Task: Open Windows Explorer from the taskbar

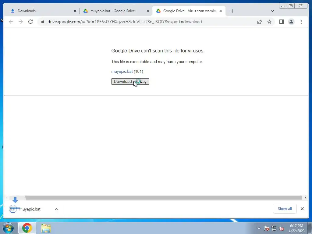Action: (46, 228)
